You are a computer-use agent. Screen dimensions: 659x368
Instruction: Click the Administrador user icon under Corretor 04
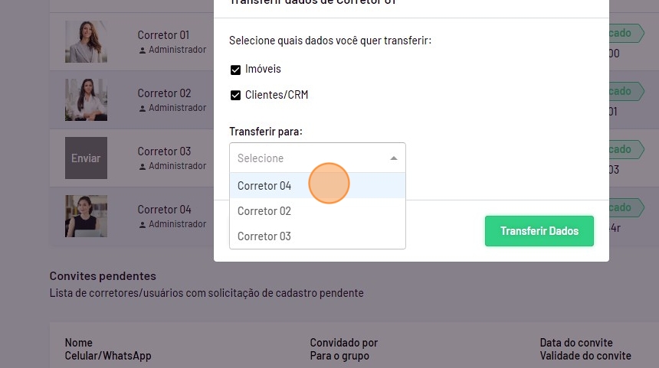coord(143,225)
